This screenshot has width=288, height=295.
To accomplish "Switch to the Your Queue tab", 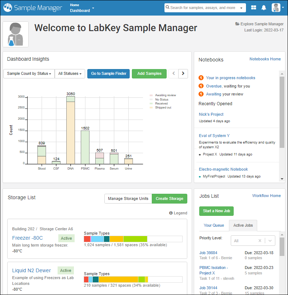I will 214,225.
